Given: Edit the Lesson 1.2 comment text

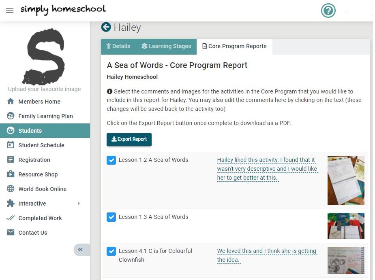Looking at the screenshot, I should pos(267,169).
